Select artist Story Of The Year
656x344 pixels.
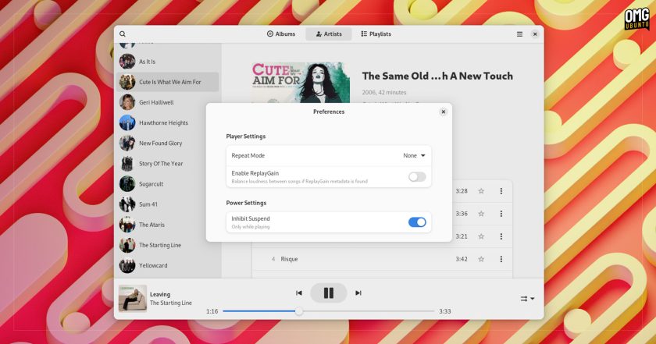pyautogui.click(x=169, y=164)
